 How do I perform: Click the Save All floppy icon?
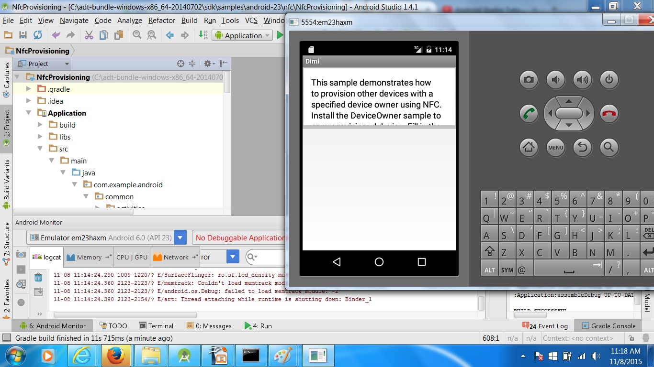pyautogui.click(x=23, y=35)
